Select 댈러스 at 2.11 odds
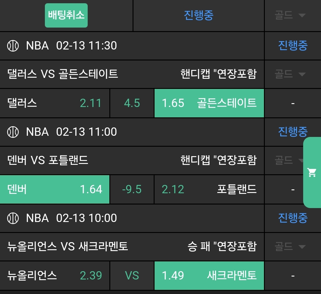This screenshot has height=294, width=321. (x=55, y=103)
